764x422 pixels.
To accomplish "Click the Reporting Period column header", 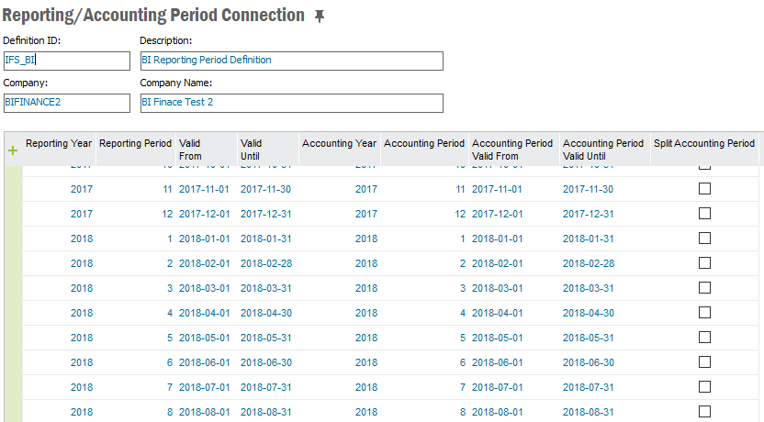I will [135, 144].
